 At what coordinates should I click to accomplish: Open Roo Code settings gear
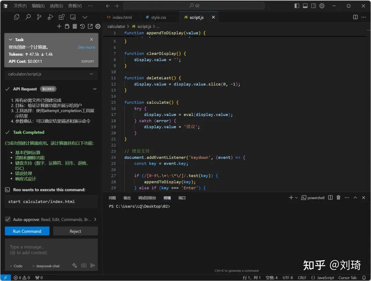[98, 26]
